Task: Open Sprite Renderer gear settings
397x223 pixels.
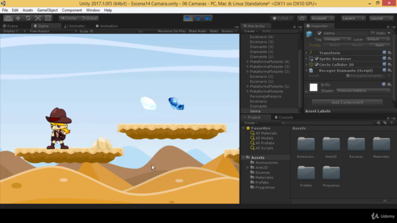Action: click(390, 59)
